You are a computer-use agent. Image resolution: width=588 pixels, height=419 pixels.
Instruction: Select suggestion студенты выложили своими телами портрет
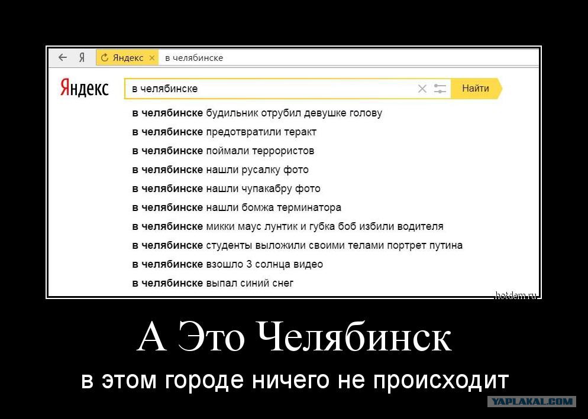tap(298, 245)
